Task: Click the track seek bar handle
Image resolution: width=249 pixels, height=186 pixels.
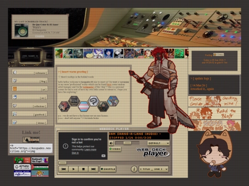Action: (63, 163)
